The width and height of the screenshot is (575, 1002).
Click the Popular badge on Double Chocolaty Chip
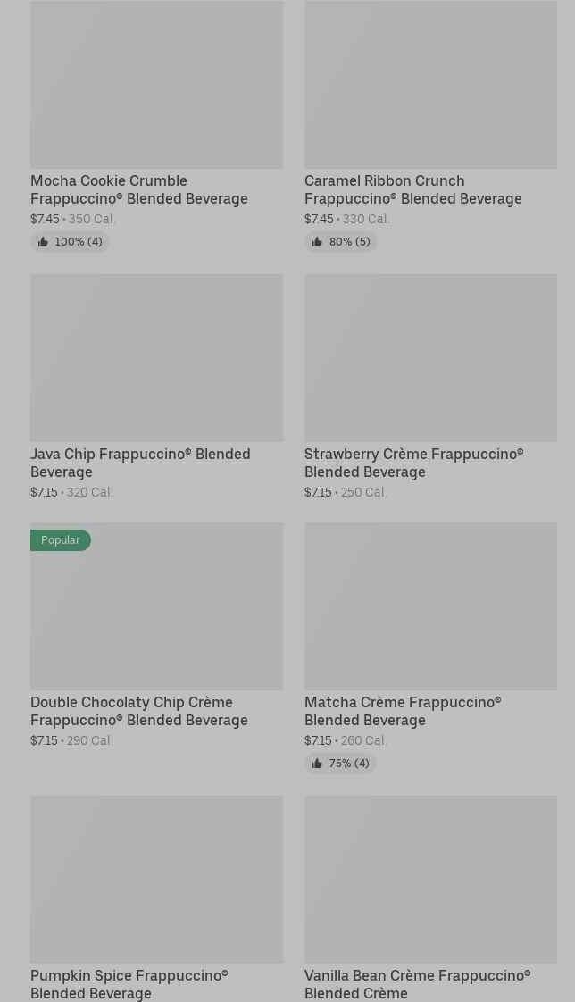[x=61, y=540]
